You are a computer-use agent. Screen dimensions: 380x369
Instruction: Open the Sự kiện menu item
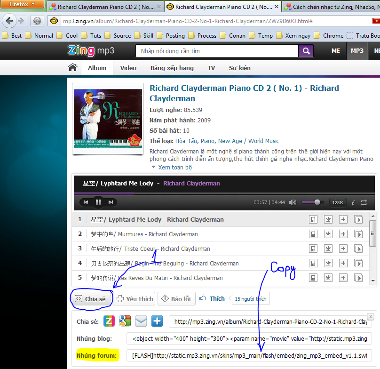[x=240, y=68]
